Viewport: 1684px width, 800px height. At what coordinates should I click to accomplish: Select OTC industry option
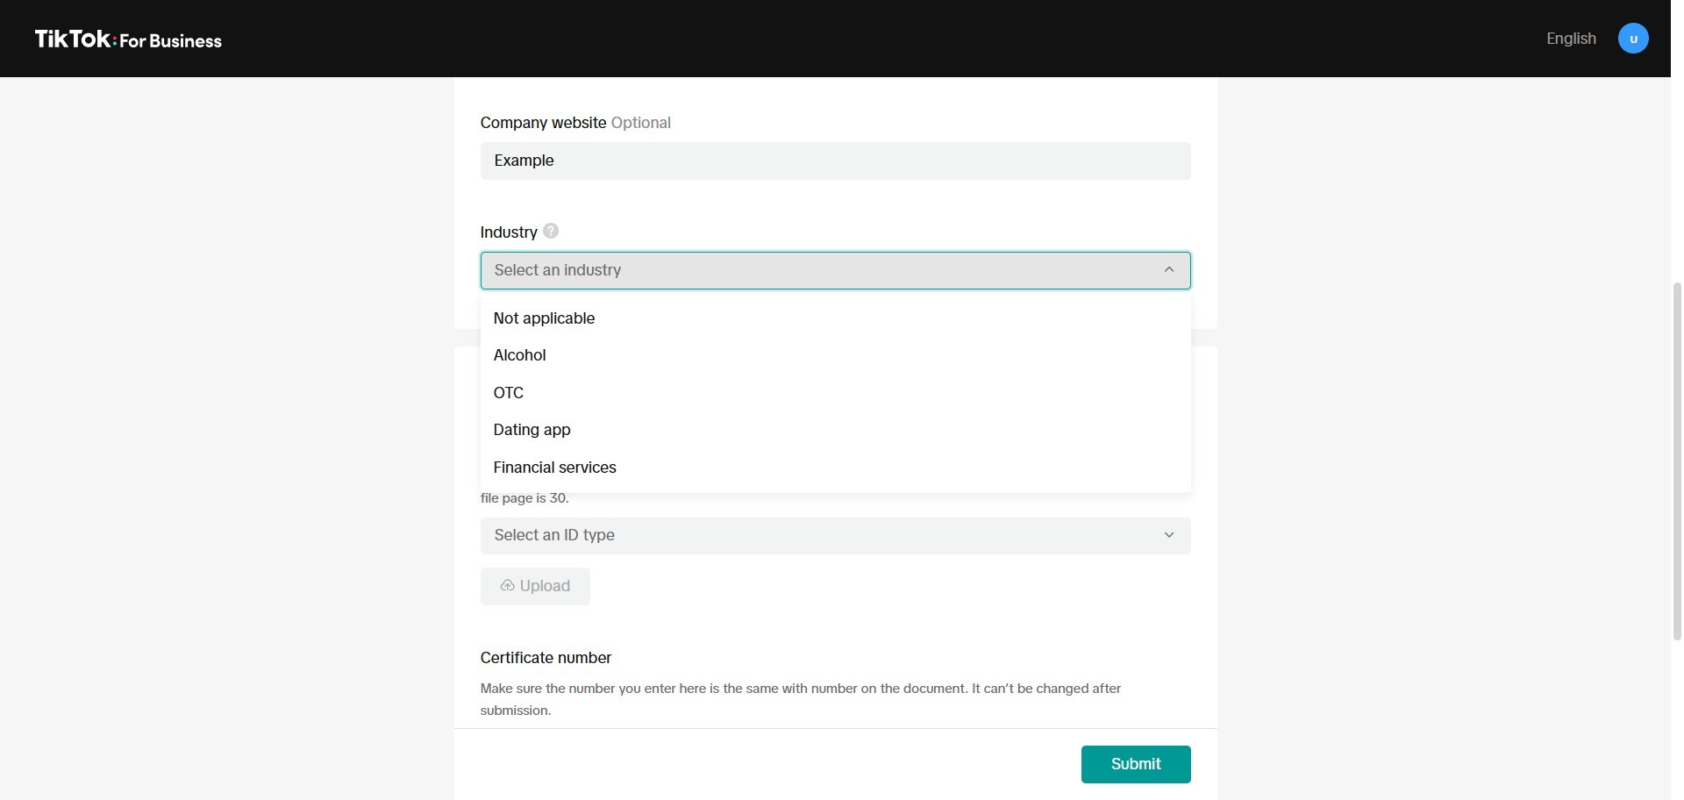coord(509,393)
